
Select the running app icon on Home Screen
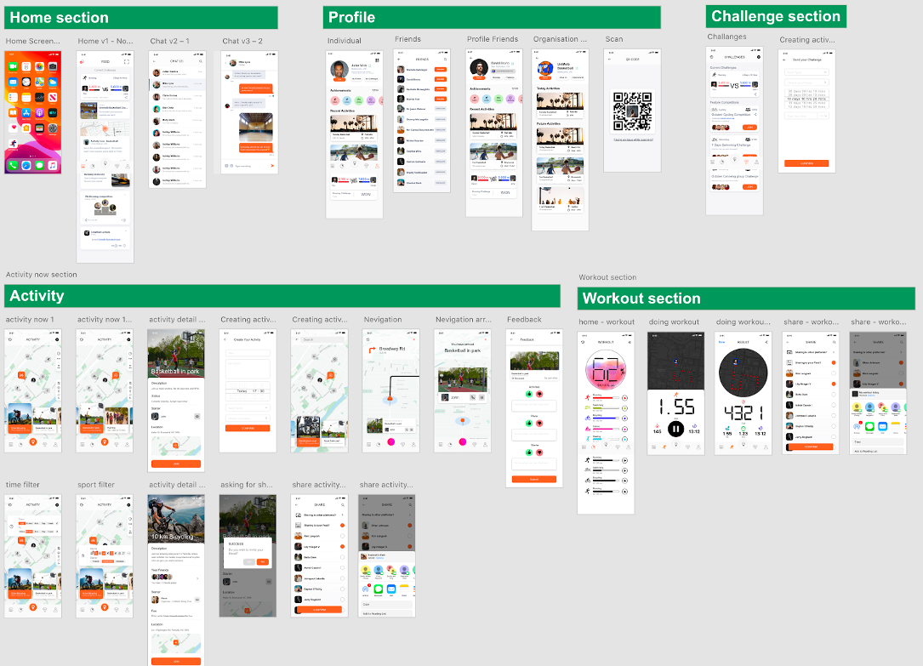(x=13, y=144)
